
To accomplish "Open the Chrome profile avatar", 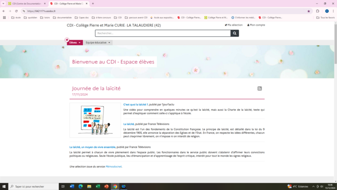I will pyautogui.click(x=327, y=11).
